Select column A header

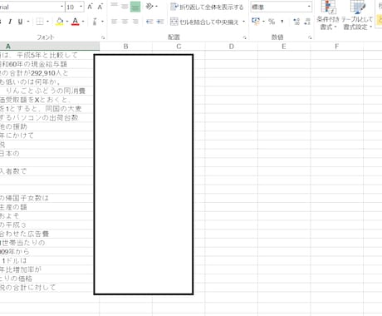[50, 47]
